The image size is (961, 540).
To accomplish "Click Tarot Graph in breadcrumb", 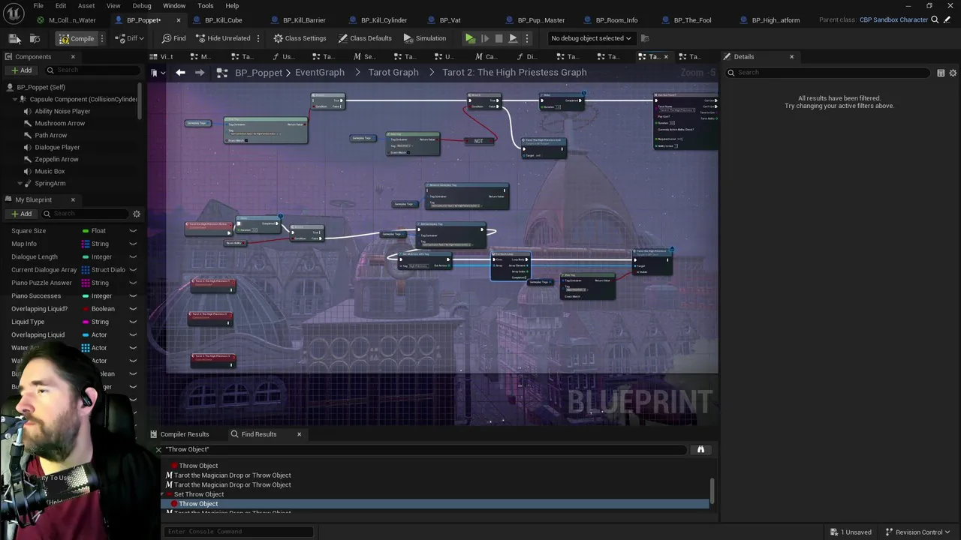I will [393, 72].
